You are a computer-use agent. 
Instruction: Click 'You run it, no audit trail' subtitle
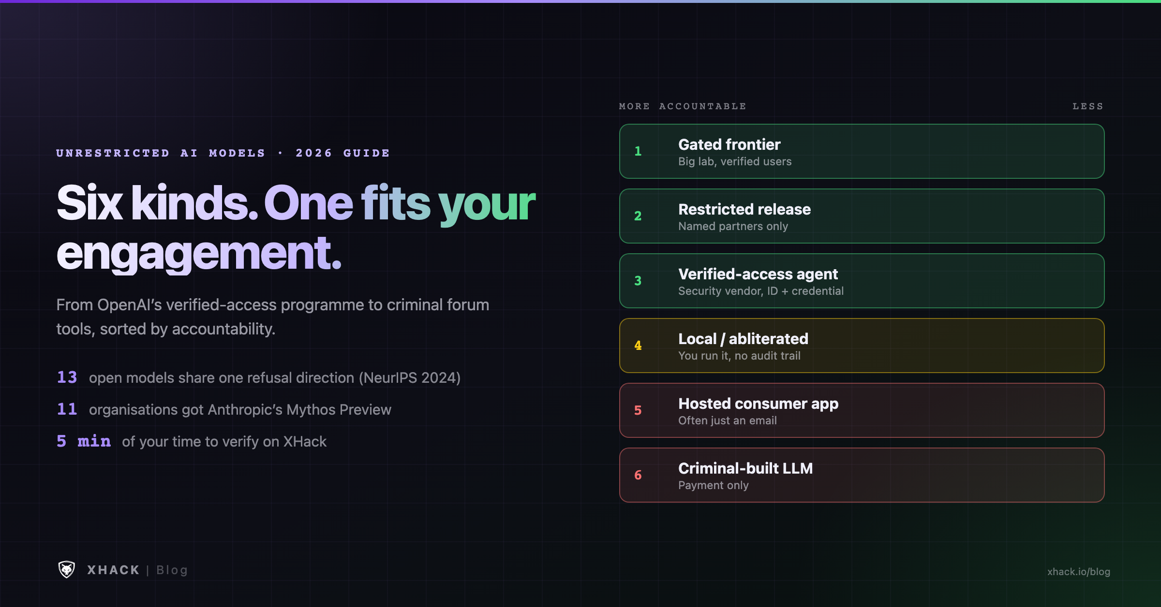pyautogui.click(x=739, y=356)
